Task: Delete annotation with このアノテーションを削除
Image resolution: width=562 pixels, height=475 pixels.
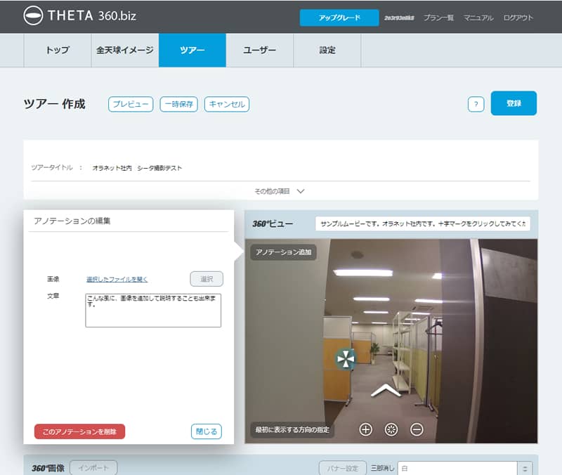Action: click(79, 431)
